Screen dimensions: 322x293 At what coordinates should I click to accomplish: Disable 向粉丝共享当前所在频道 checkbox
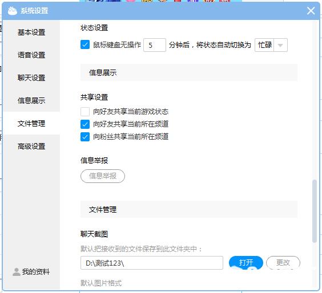[x=85, y=137]
